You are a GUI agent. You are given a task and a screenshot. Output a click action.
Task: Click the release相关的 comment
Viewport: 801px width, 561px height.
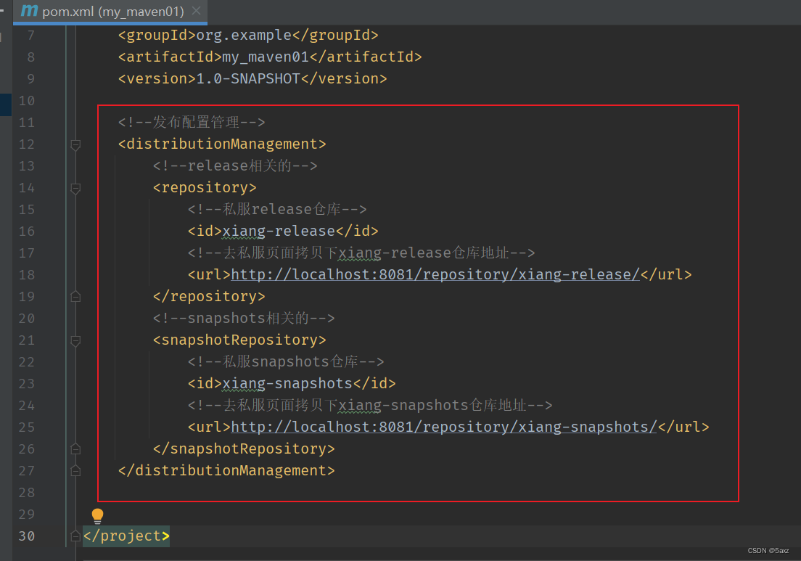[235, 165]
